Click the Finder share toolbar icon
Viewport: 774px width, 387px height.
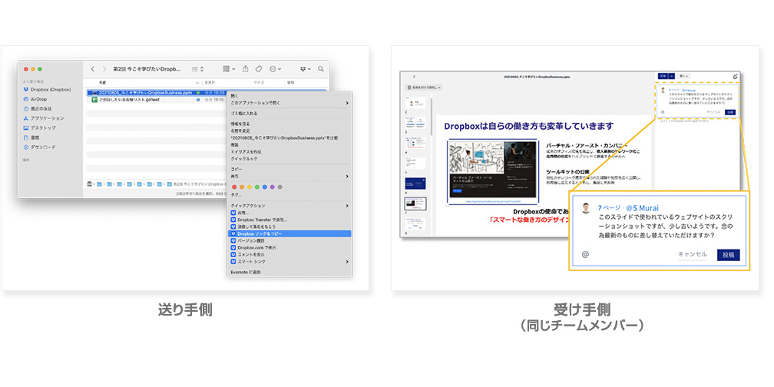tap(246, 68)
